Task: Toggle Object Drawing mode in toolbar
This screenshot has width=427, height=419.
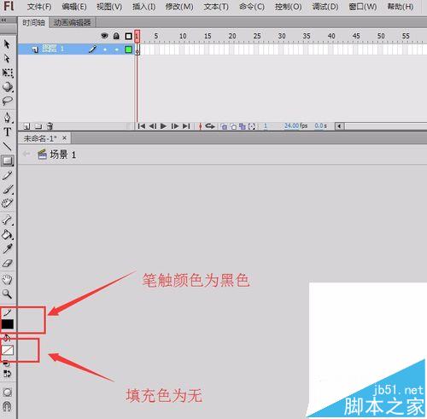Action: [x=7, y=393]
